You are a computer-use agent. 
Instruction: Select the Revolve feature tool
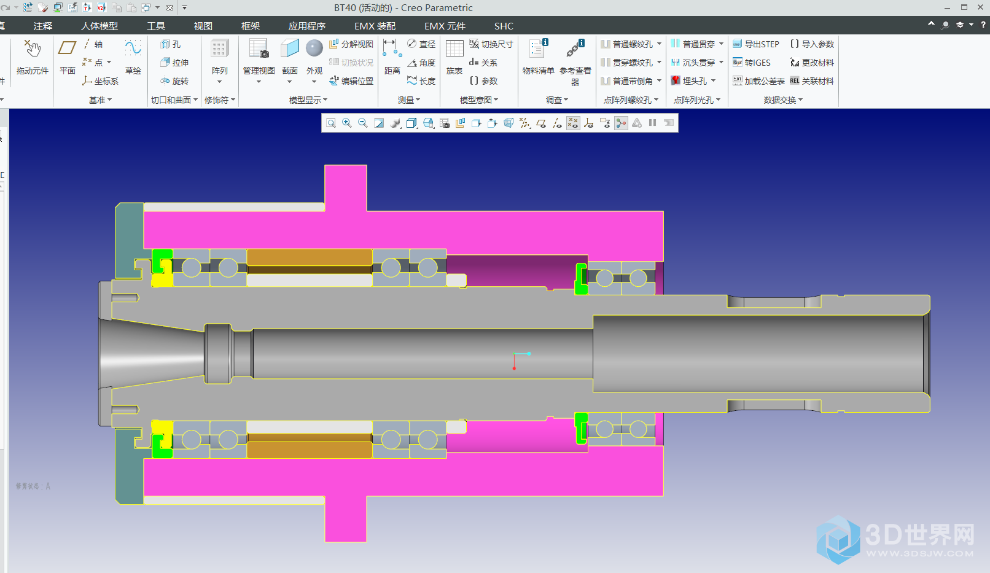174,81
